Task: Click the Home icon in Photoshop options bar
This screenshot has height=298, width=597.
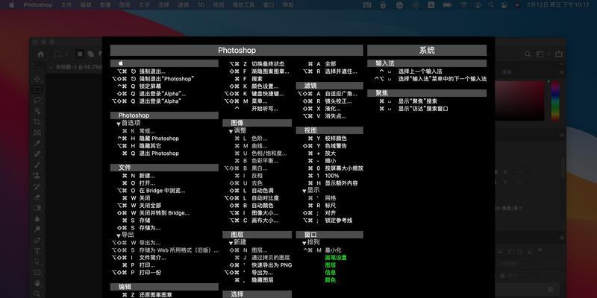Action: tap(41, 54)
